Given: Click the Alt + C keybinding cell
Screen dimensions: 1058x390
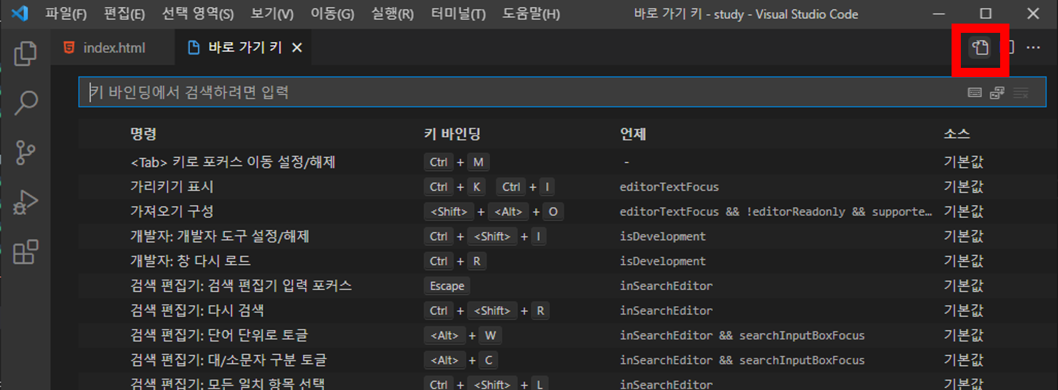Looking at the screenshot, I should pyautogui.click(x=461, y=360).
